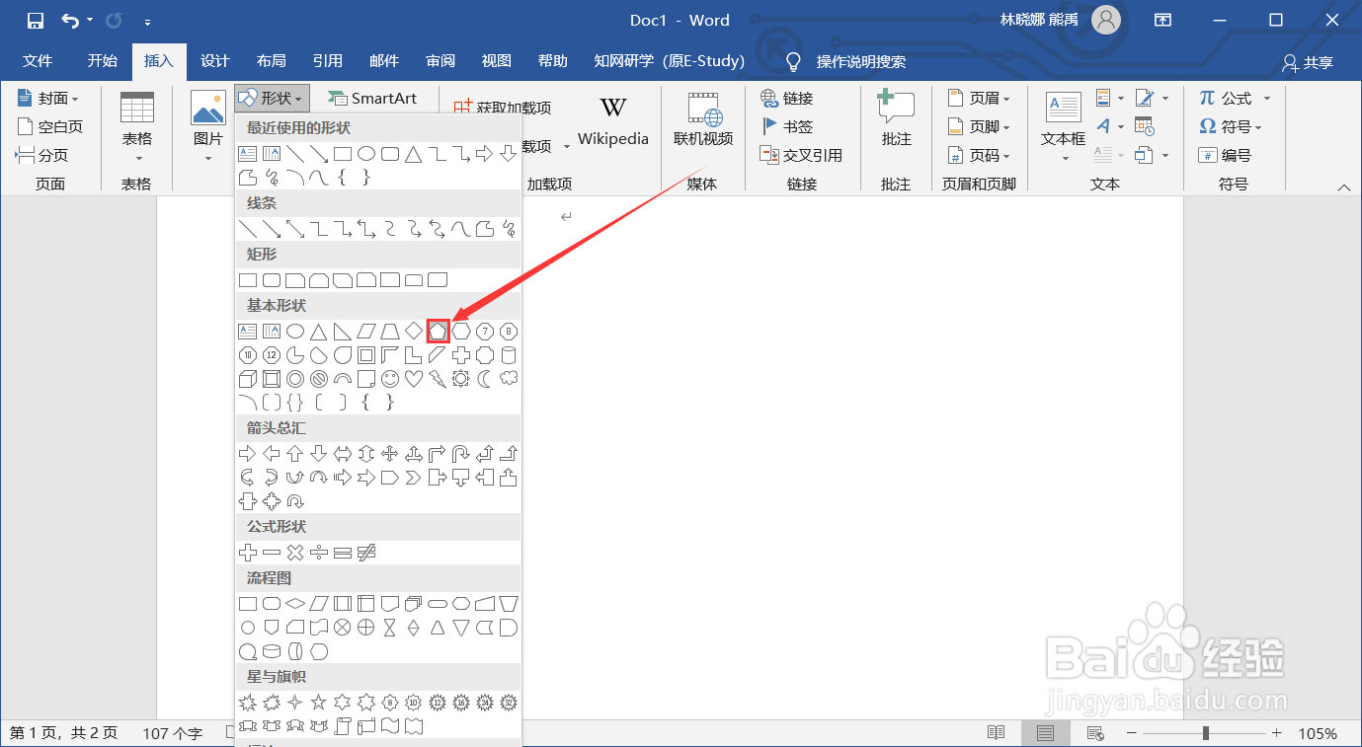The image size is (1362, 747).
Task: Select the 32-point star shape
Action: click(x=509, y=702)
